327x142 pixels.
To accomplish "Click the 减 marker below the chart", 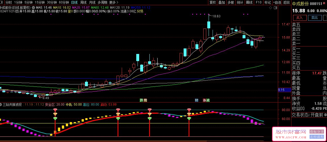I will pyautogui.click(x=208, y=100).
